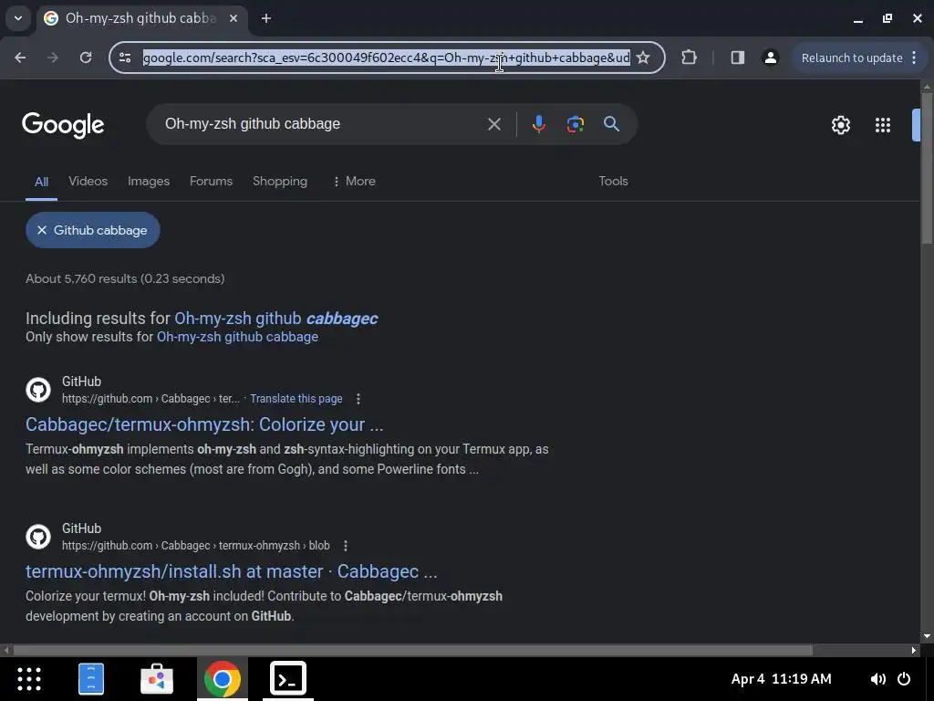Only show results for original cabbage query
934x701 pixels.
click(237, 337)
